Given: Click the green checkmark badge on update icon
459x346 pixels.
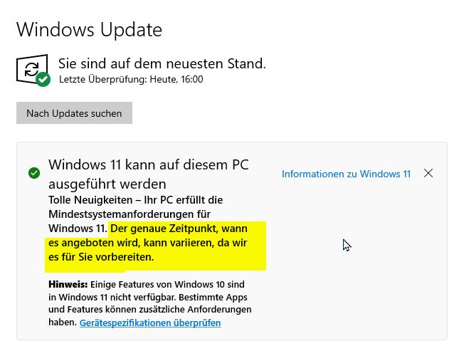Looking at the screenshot, I should (43, 80).
